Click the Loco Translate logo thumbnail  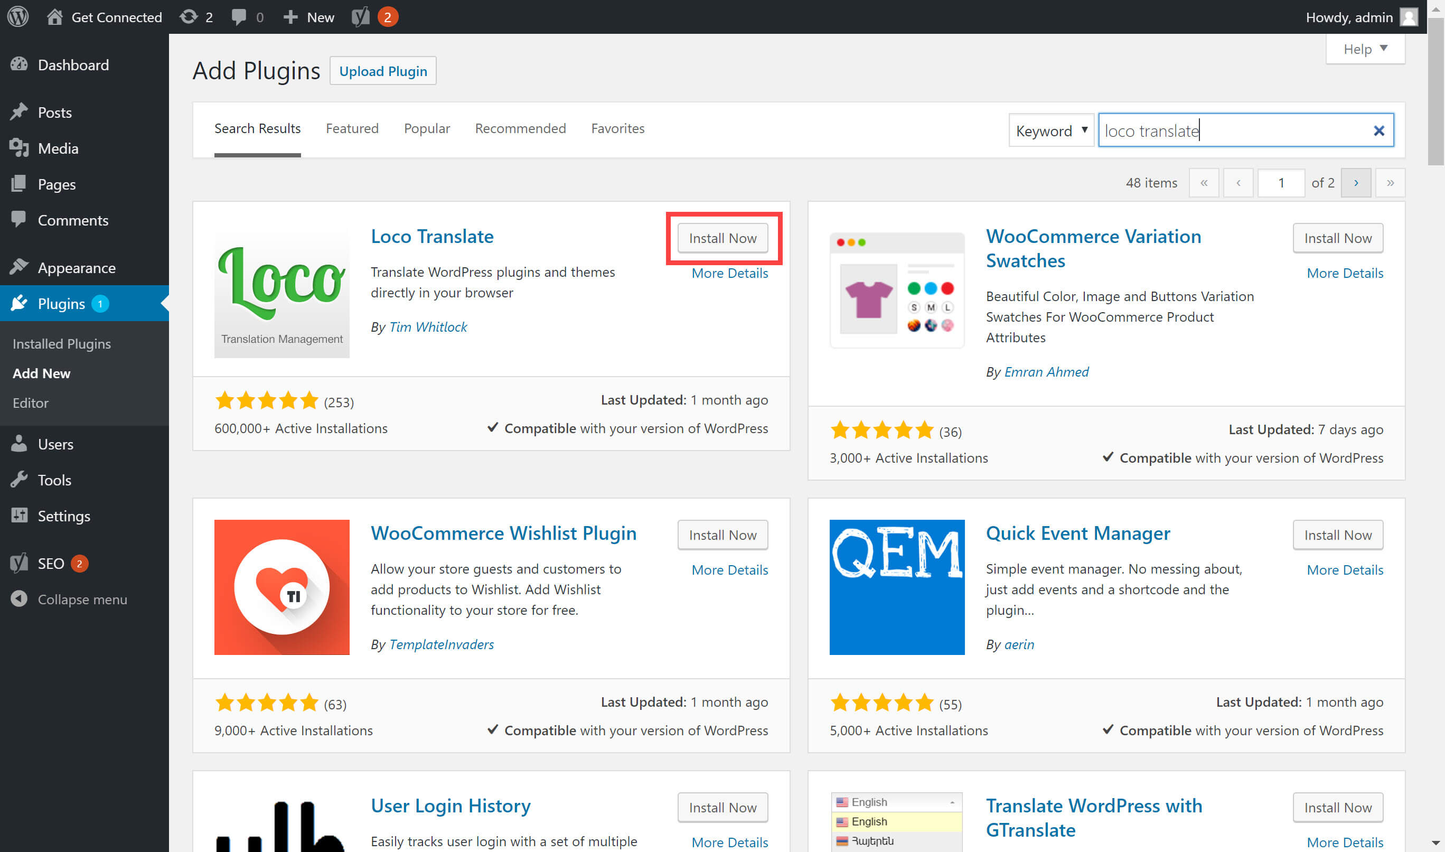[282, 291]
